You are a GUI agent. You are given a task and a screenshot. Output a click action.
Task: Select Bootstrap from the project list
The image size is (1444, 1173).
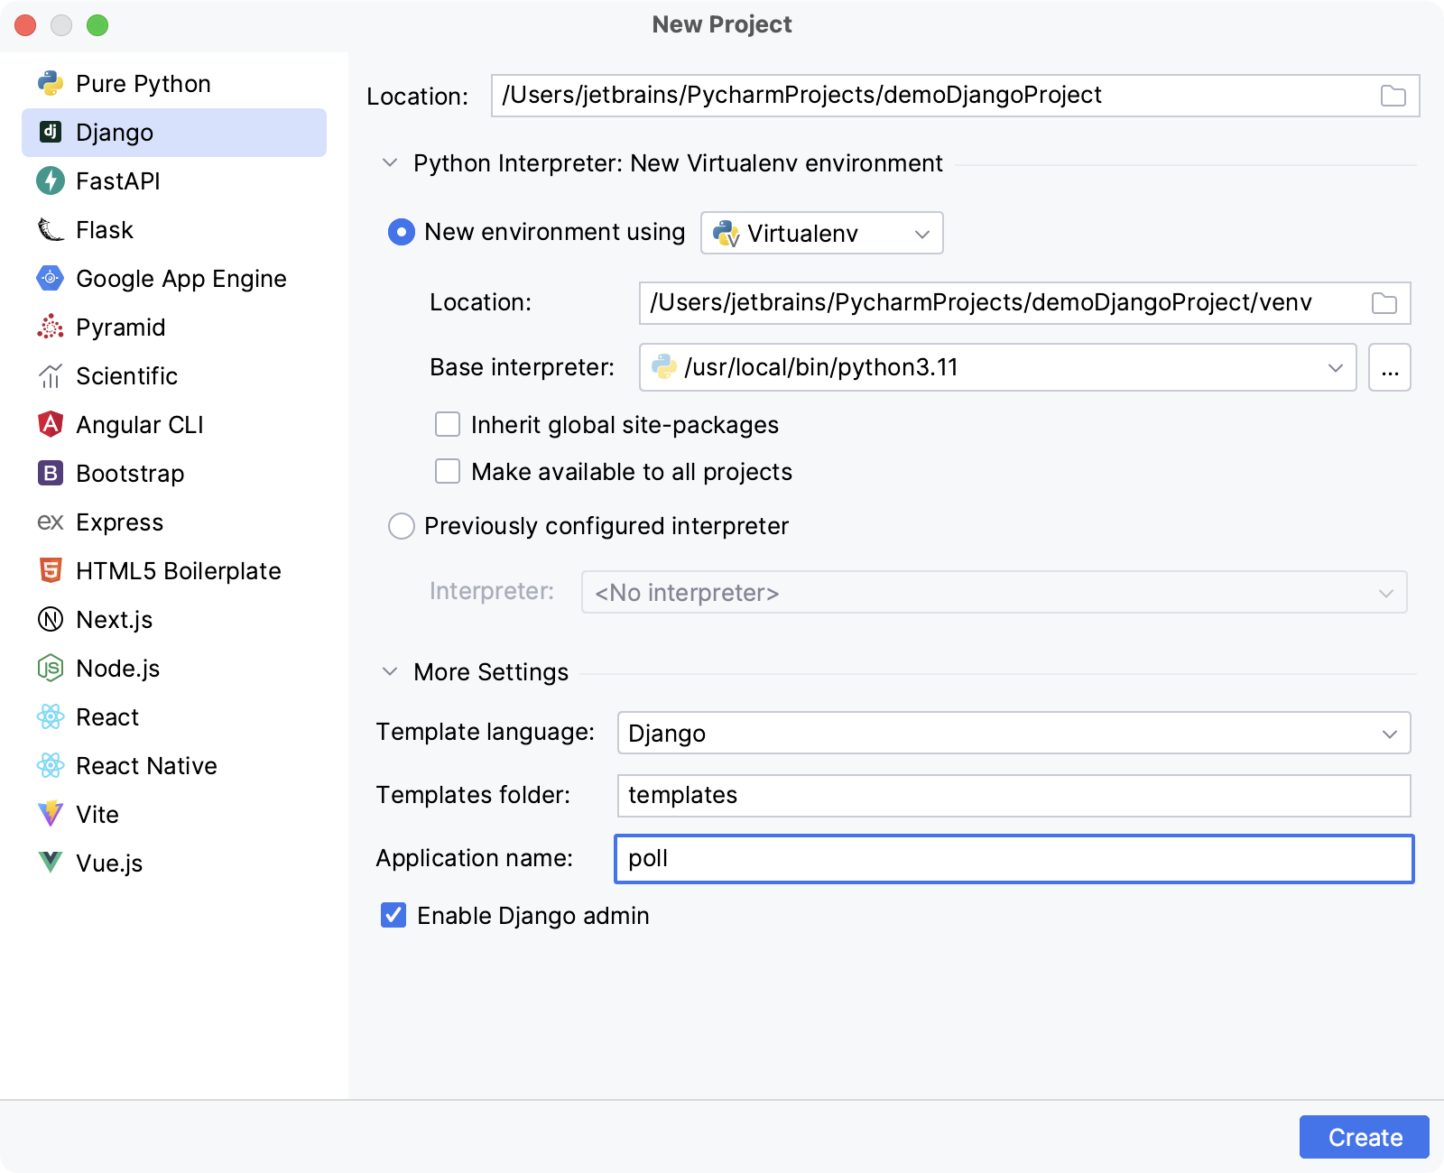(129, 473)
